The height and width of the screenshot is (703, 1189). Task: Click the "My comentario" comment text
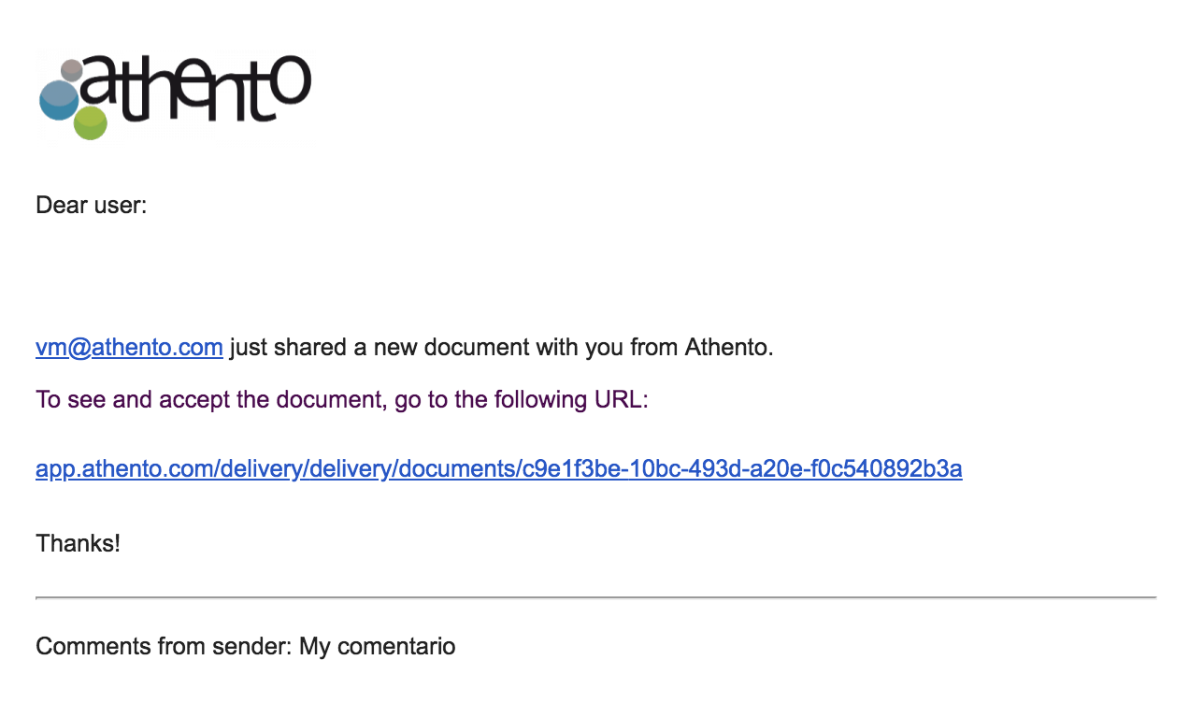[378, 646]
